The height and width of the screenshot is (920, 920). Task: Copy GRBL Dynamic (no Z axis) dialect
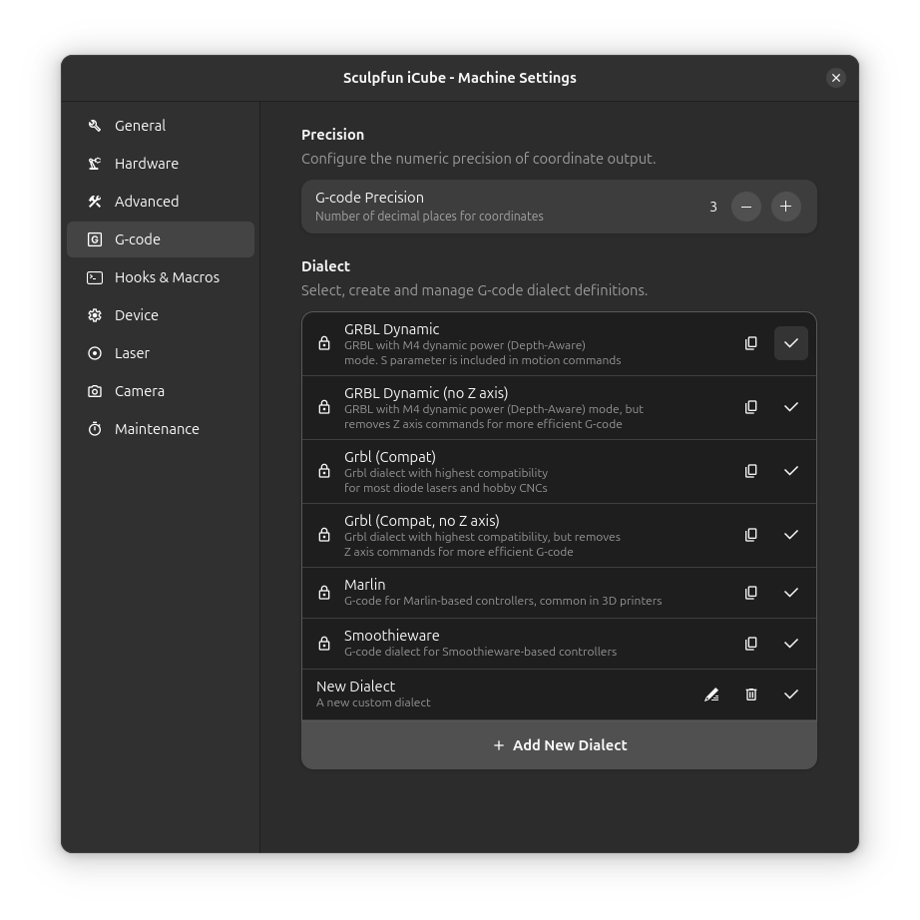pyautogui.click(x=750, y=407)
